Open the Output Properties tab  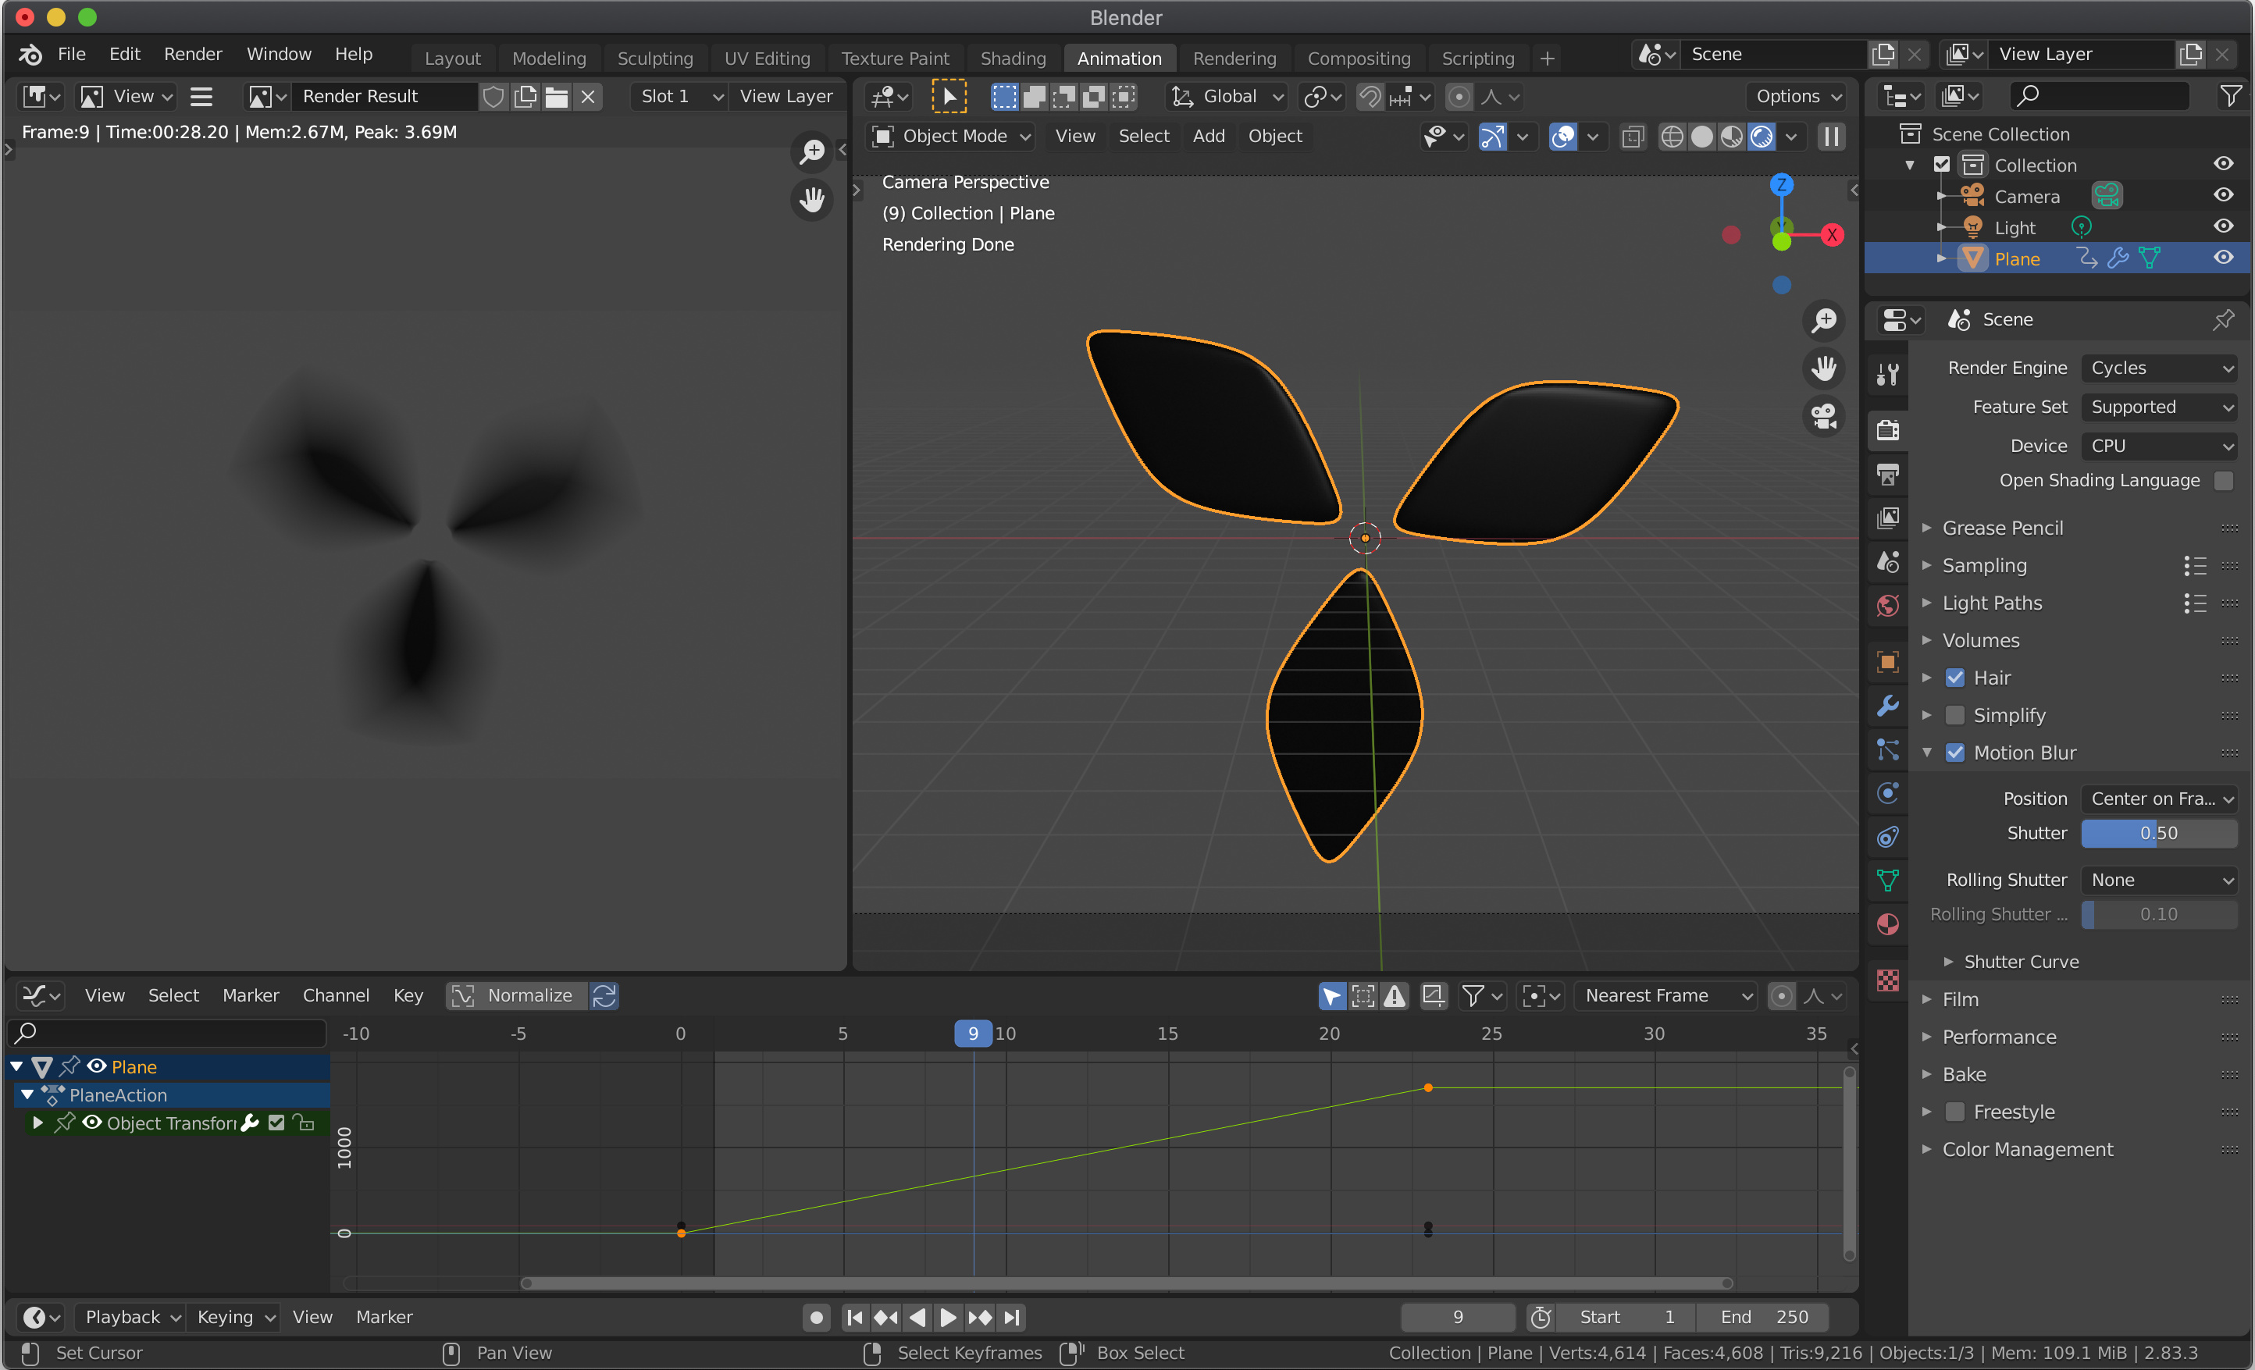1887,474
